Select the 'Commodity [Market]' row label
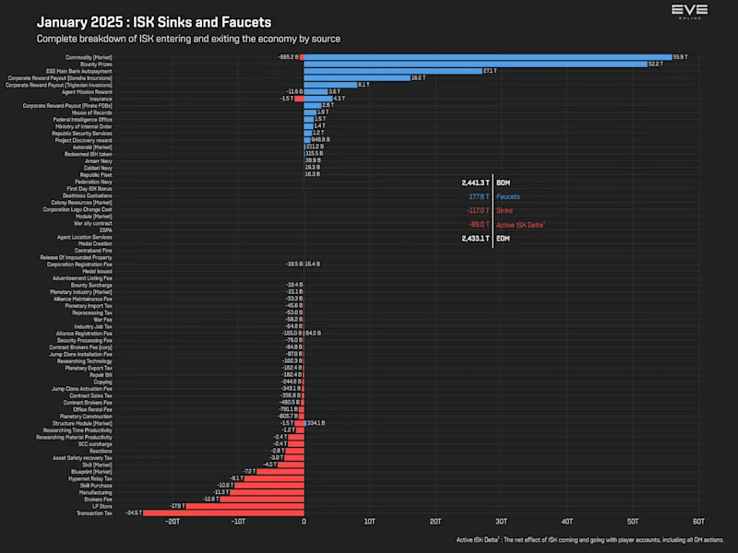This screenshot has width=738, height=553. [x=89, y=57]
